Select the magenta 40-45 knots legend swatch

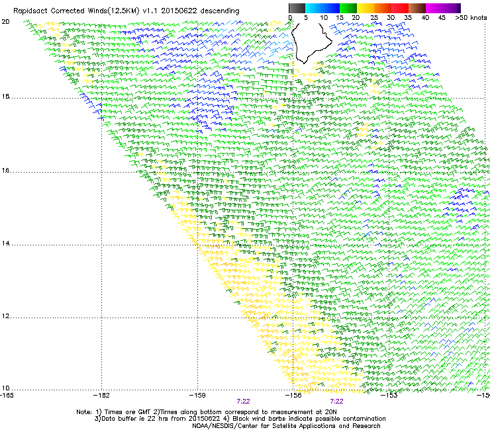(434, 8)
